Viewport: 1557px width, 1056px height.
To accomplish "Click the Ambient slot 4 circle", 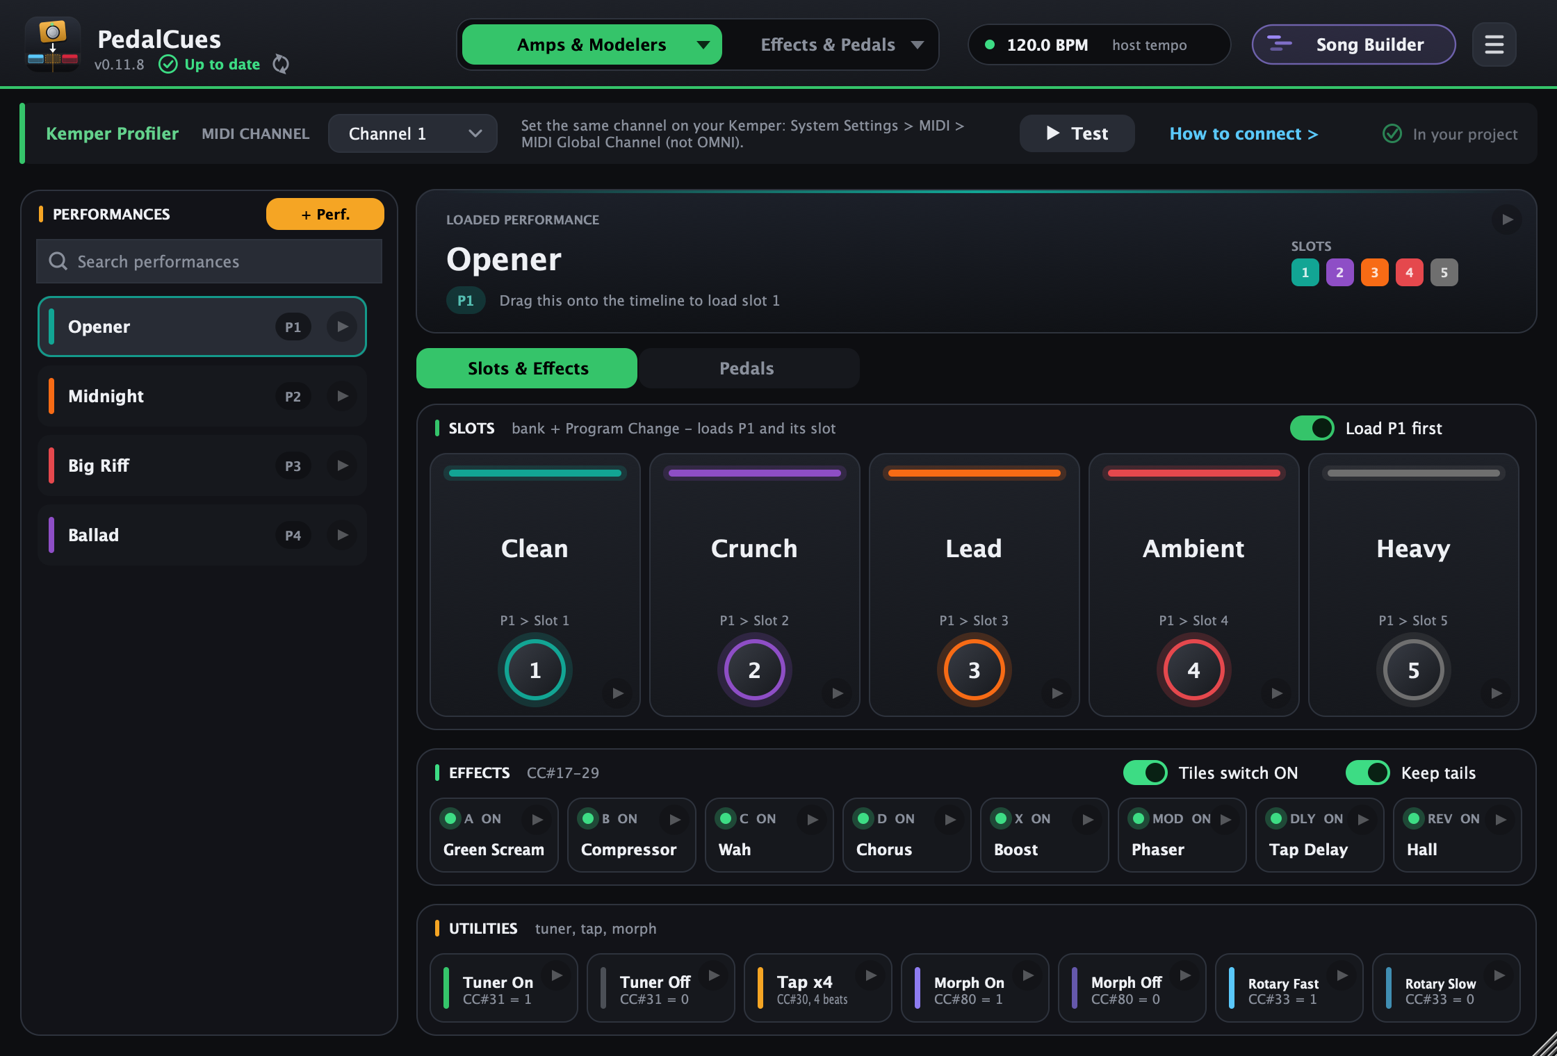I will coord(1193,670).
